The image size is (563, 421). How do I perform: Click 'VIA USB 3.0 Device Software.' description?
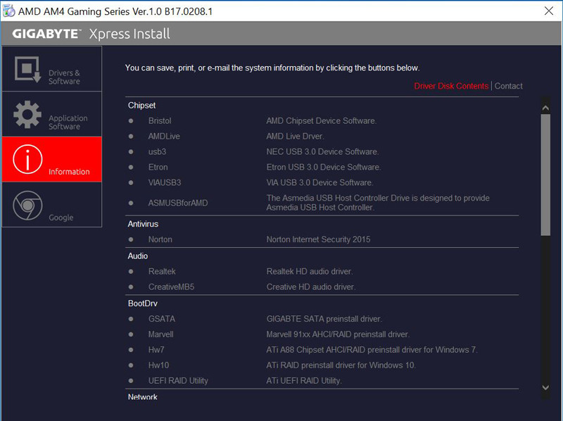(320, 183)
